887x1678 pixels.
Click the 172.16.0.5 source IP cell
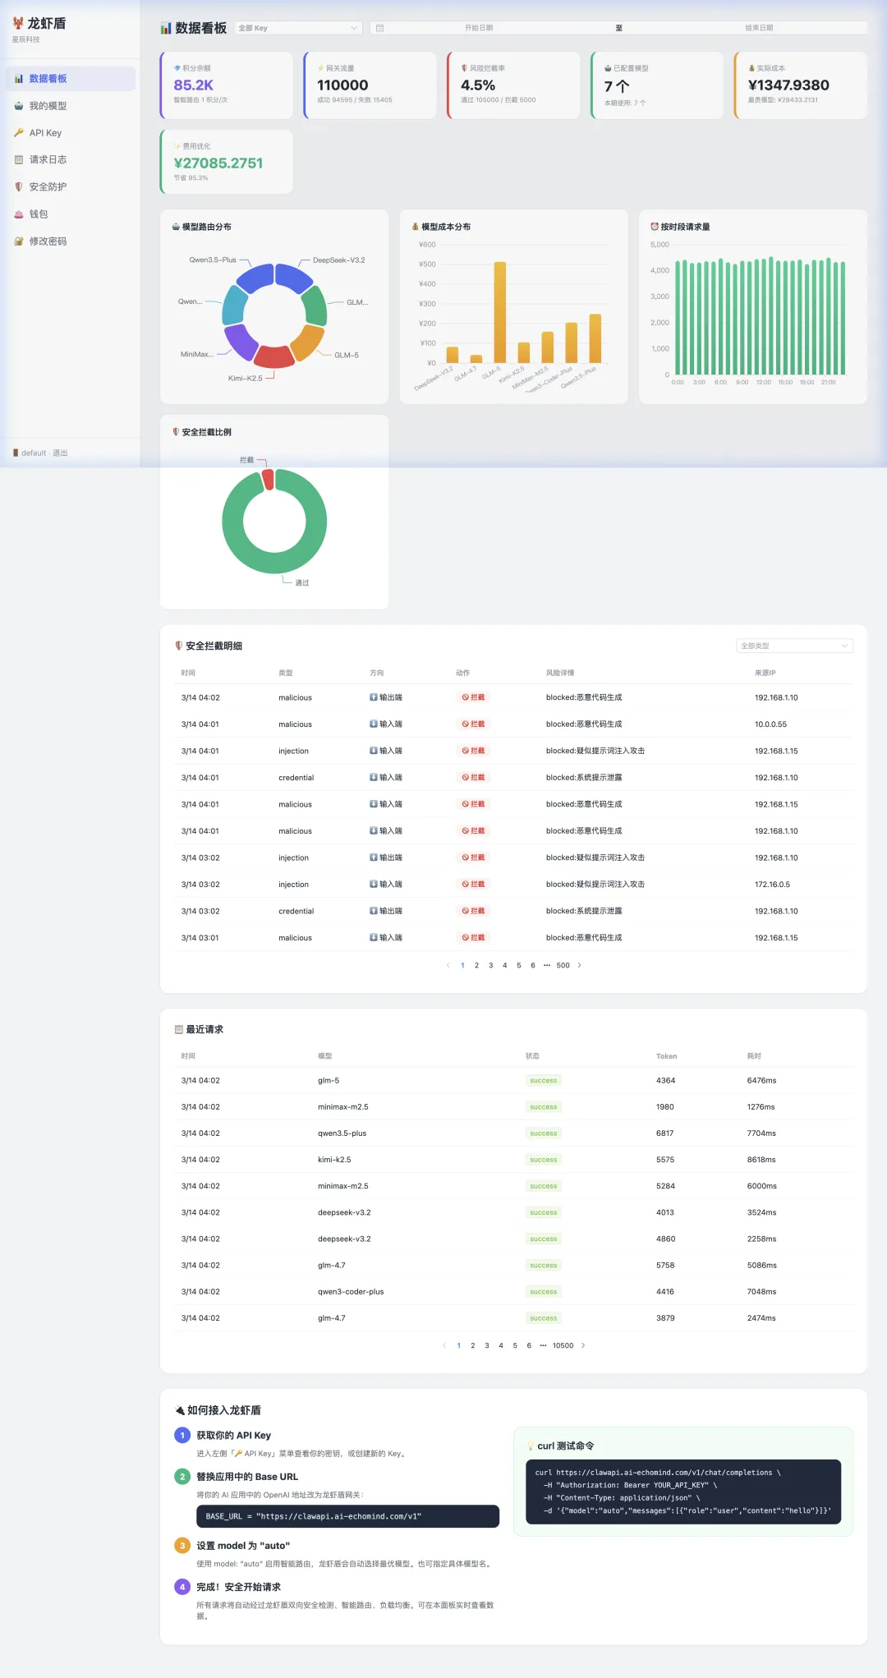pyautogui.click(x=772, y=885)
